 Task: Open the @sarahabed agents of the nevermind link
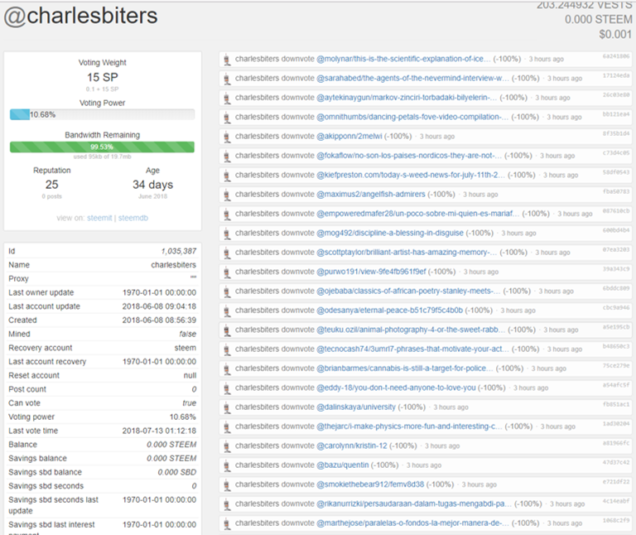click(x=412, y=78)
